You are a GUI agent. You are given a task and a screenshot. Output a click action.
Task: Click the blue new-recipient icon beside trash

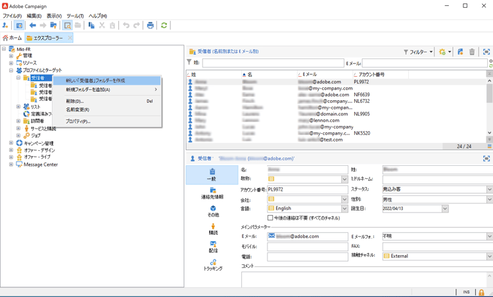coord(460,52)
